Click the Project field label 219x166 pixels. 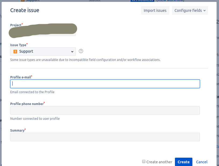(x=16, y=25)
